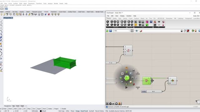The image size is (200, 112).
Task: Toggle the Point osnap checkbox
Action: click(x=8, y=109)
